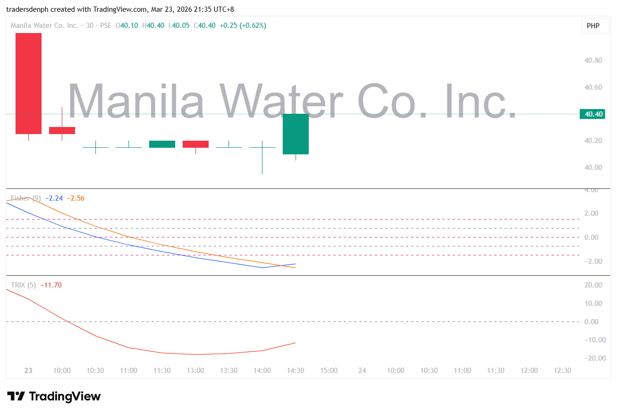617x414 pixels.
Task: Click the TradingView logo icon
Action: click(16, 396)
